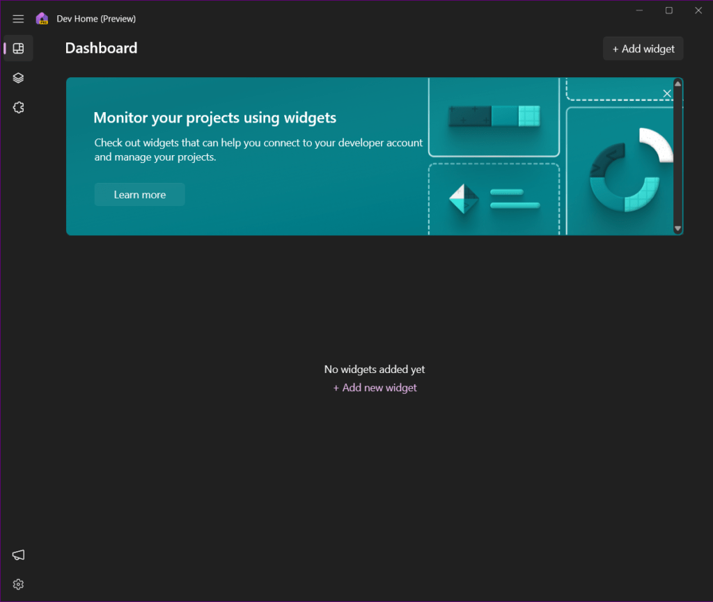Click the up arrow on the banner scrollbar
Image resolution: width=713 pixels, height=602 pixels.
click(677, 84)
